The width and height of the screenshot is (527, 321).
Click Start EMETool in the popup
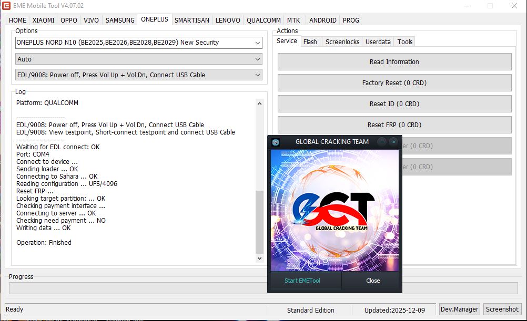pos(302,281)
